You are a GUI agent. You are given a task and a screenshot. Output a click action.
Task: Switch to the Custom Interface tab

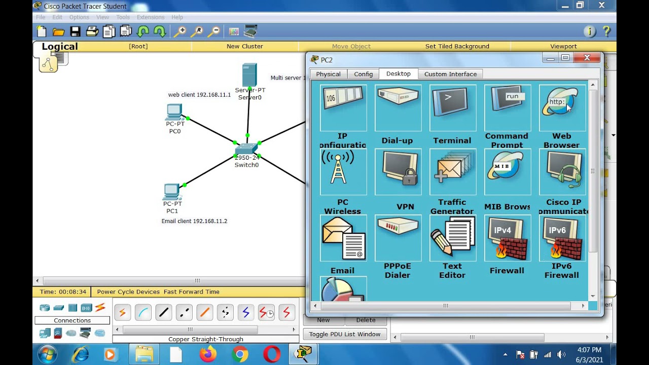pos(450,74)
